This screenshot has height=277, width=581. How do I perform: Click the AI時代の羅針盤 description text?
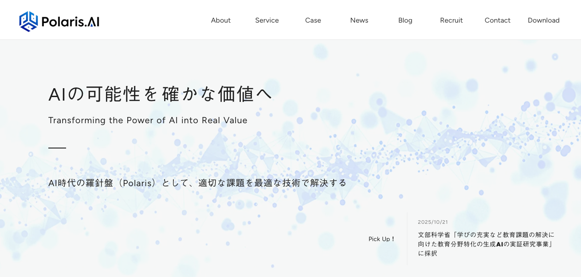pos(197,182)
